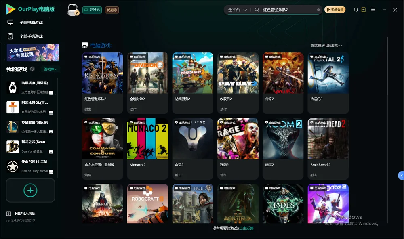
Task: Click the PC badge on 使命召唤14 row
Action: point(51,172)
